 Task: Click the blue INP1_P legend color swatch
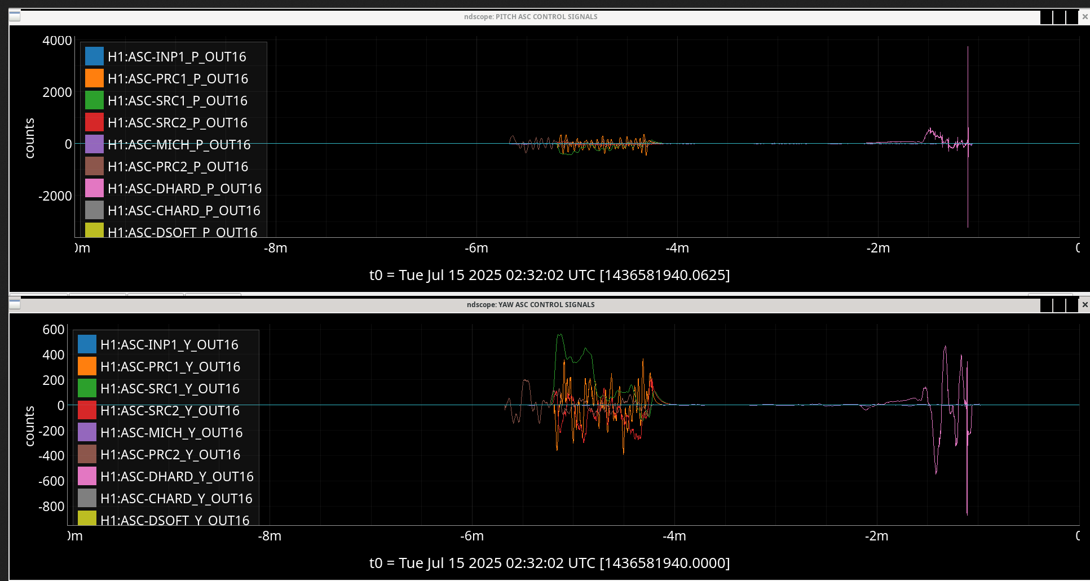[x=94, y=56]
